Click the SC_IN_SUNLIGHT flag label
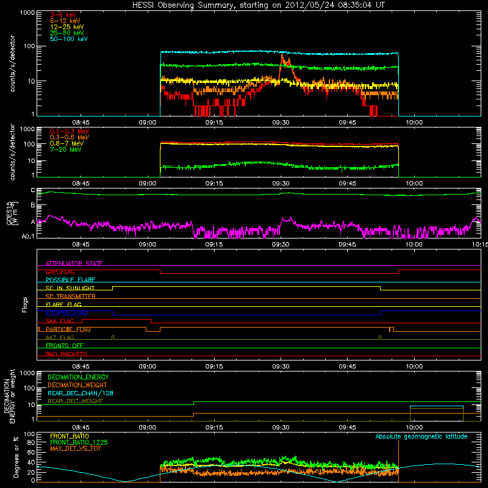 pos(70,288)
